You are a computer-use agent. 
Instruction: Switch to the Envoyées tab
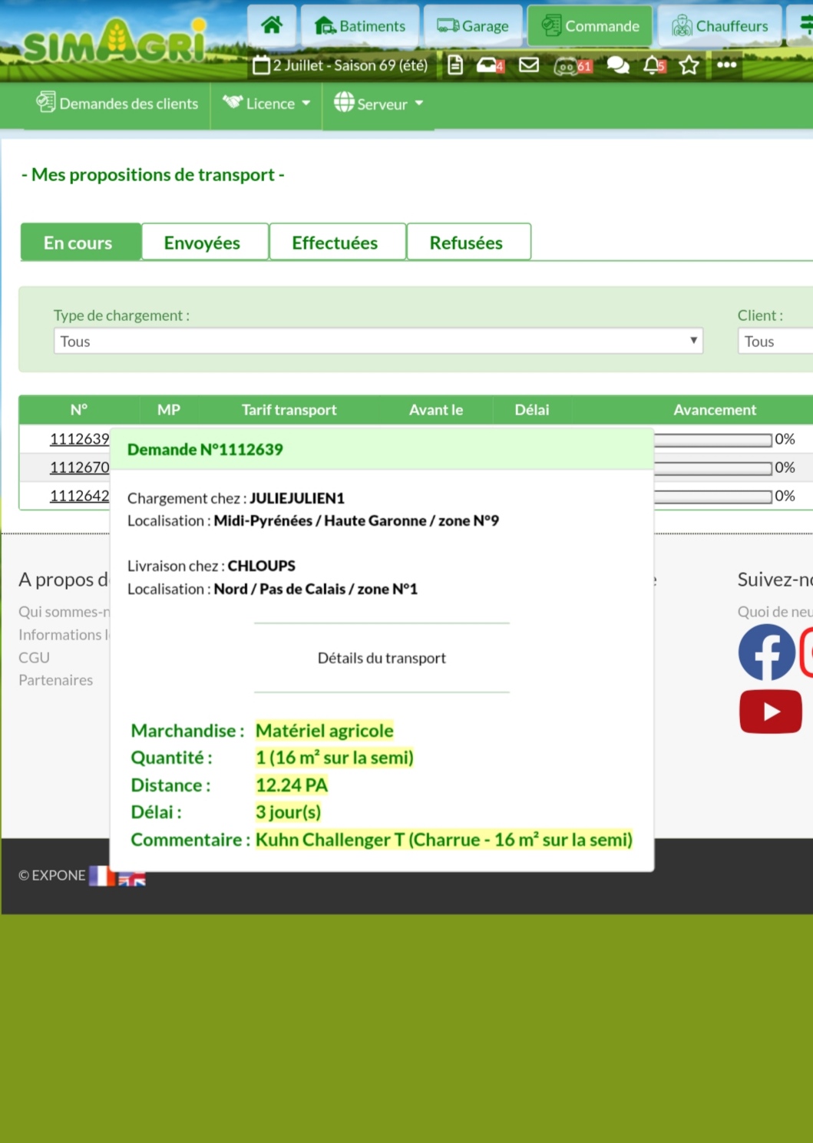tap(203, 243)
